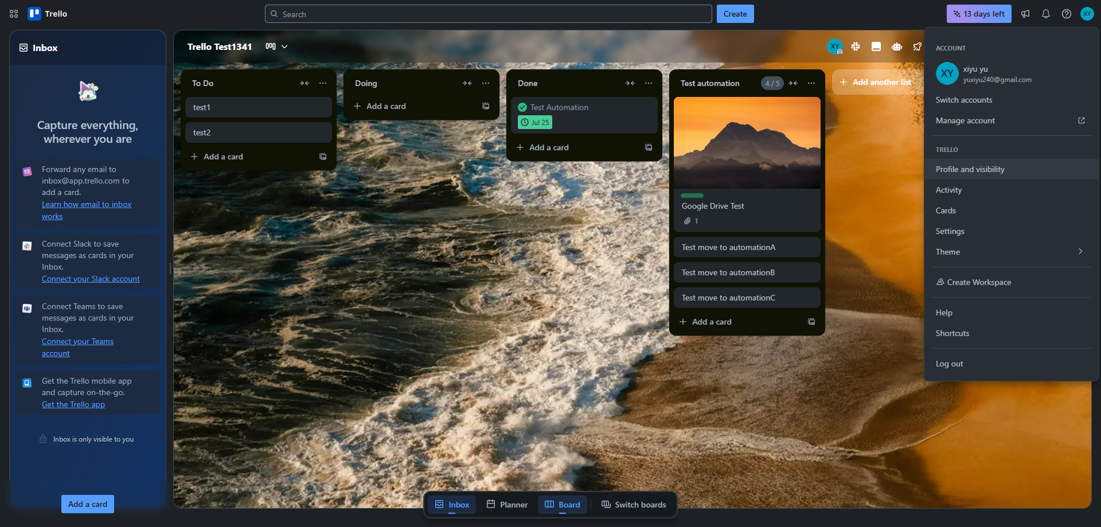Open Connect your Teams account link
The height and width of the screenshot is (527, 1101).
point(77,347)
